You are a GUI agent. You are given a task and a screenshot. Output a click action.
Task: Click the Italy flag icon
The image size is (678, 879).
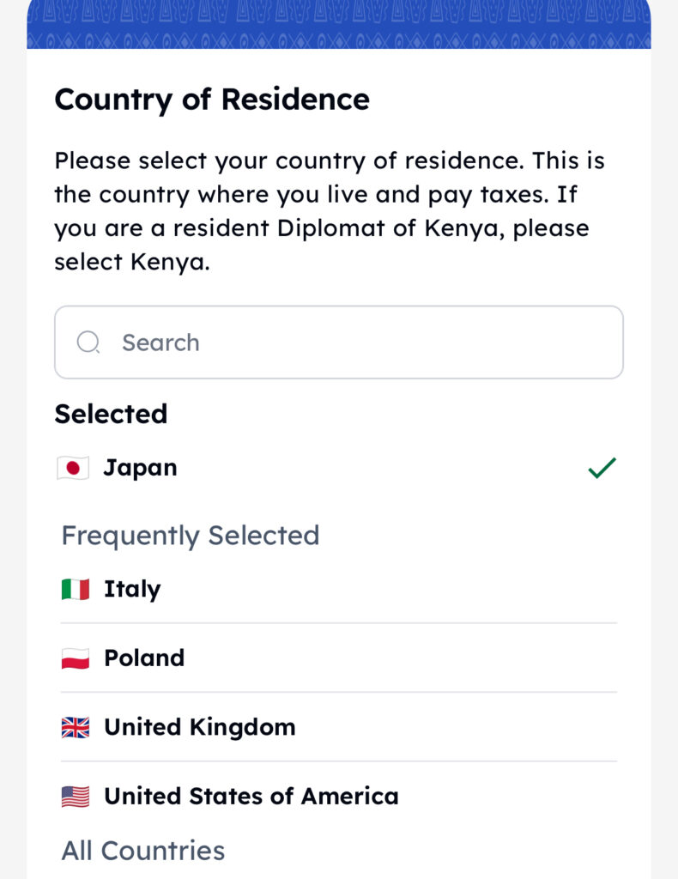76,590
